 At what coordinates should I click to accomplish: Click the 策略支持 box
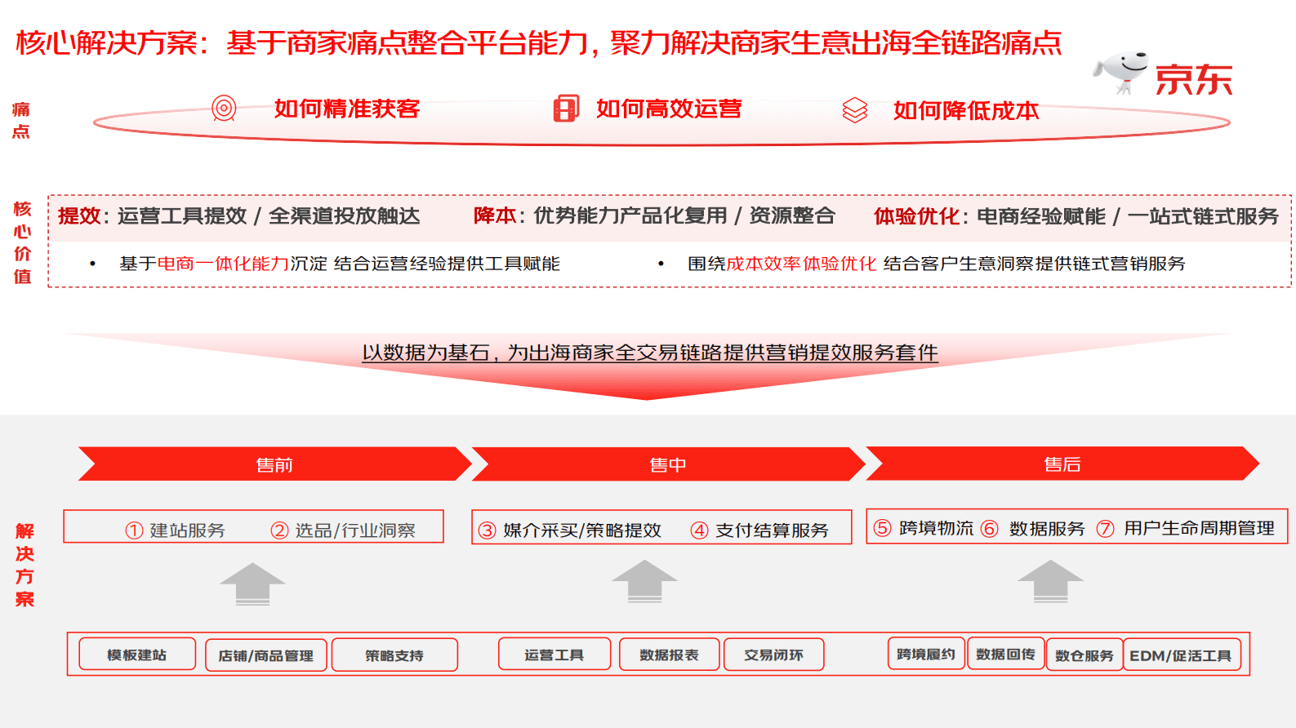(394, 655)
